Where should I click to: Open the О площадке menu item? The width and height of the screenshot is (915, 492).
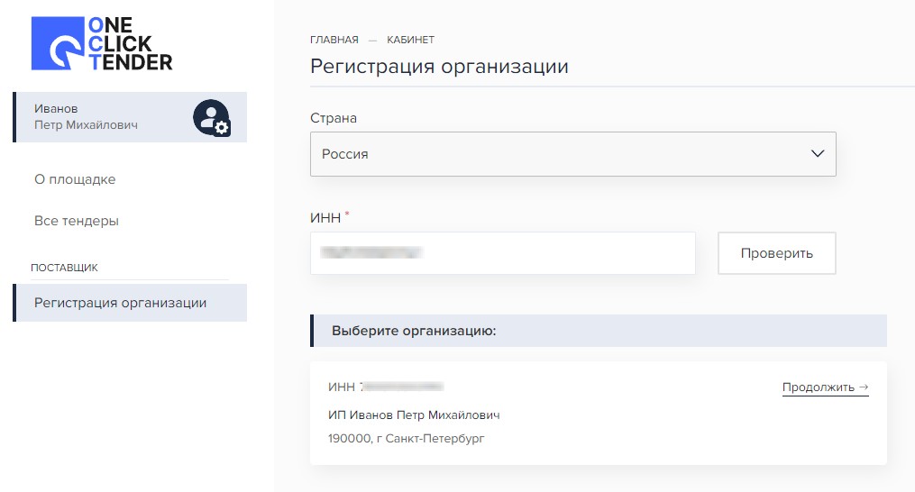tap(75, 179)
